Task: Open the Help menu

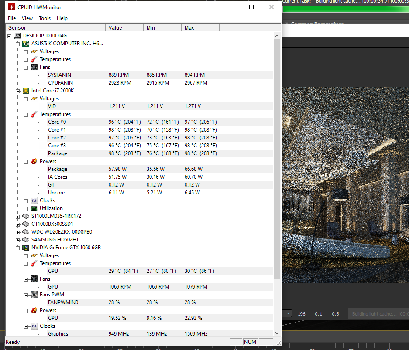Action: point(62,18)
